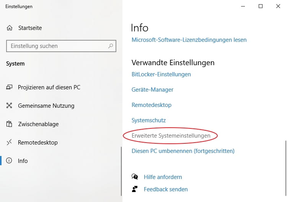Click the Gemeinsame Nutzung share icon

coord(10,105)
